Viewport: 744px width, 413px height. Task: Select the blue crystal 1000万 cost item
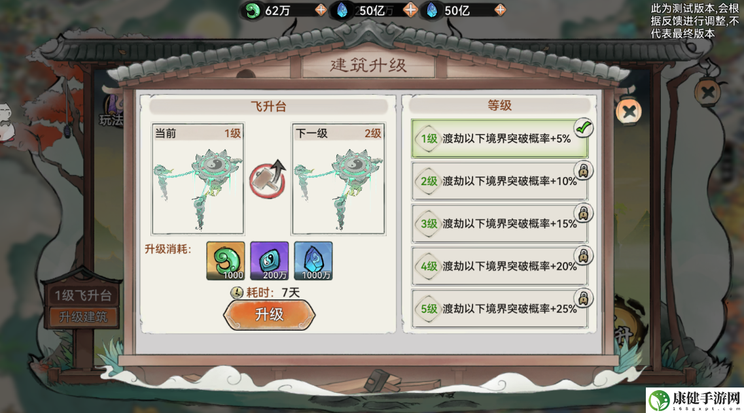313,261
